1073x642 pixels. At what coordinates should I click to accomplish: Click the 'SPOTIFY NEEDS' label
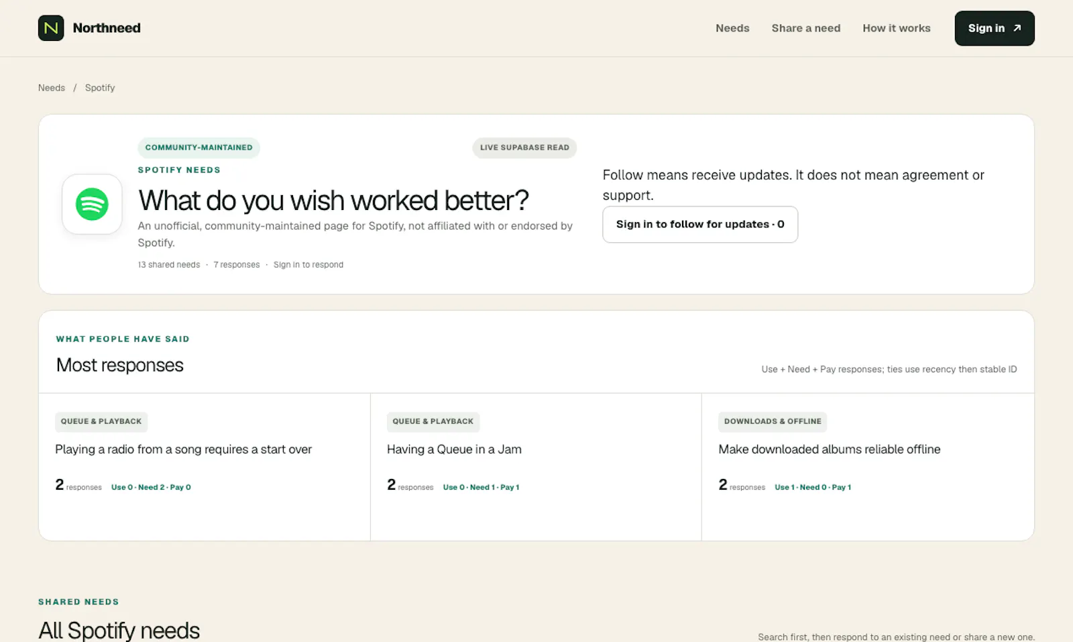click(x=179, y=170)
